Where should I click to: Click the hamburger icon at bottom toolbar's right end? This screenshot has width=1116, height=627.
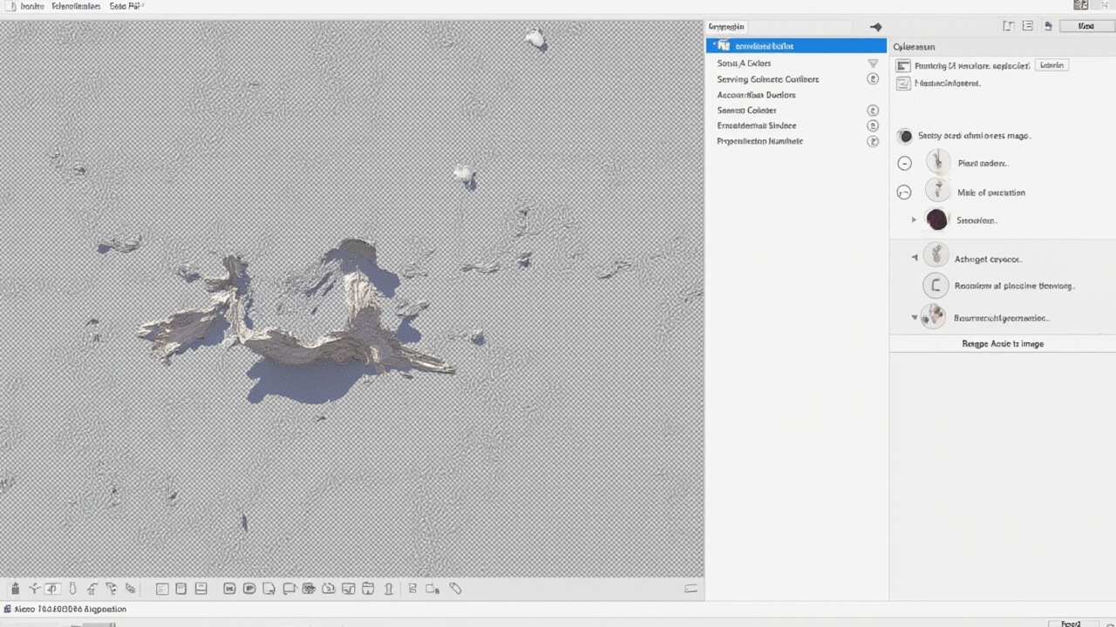pyautogui.click(x=691, y=589)
